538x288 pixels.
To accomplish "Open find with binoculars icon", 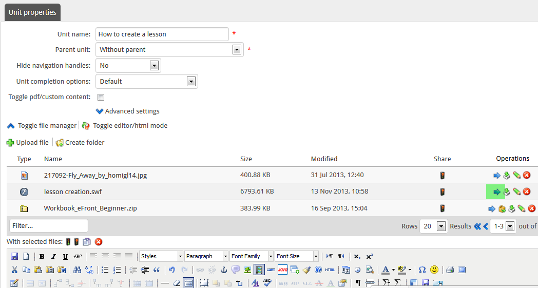I will point(78,270).
